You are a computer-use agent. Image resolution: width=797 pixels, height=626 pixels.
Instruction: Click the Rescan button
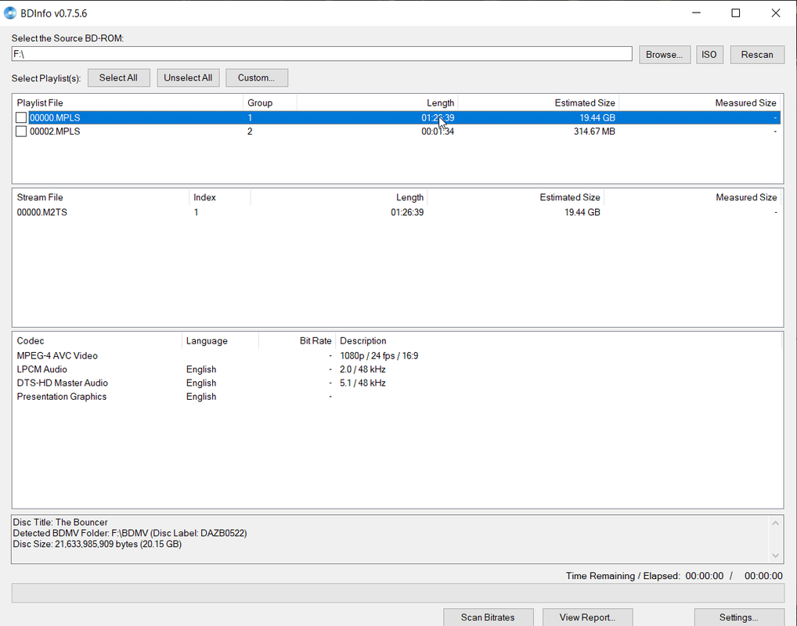pos(757,54)
